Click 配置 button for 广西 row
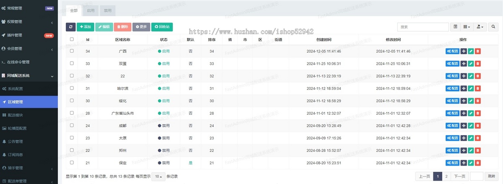 click(x=452, y=51)
